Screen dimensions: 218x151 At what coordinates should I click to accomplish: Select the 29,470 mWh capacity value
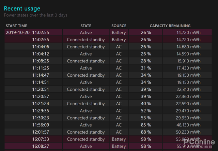click(x=188, y=111)
